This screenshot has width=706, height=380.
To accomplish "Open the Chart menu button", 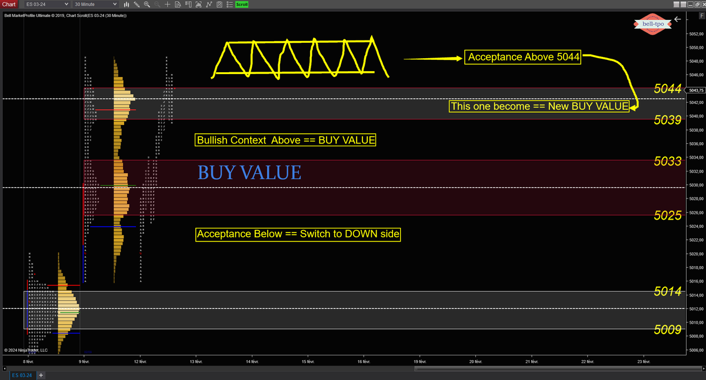I will [9, 4].
